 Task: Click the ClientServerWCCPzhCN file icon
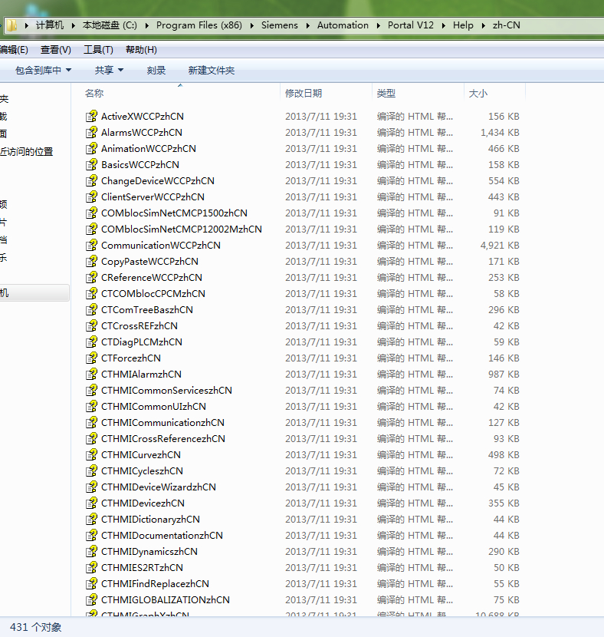click(92, 197)
